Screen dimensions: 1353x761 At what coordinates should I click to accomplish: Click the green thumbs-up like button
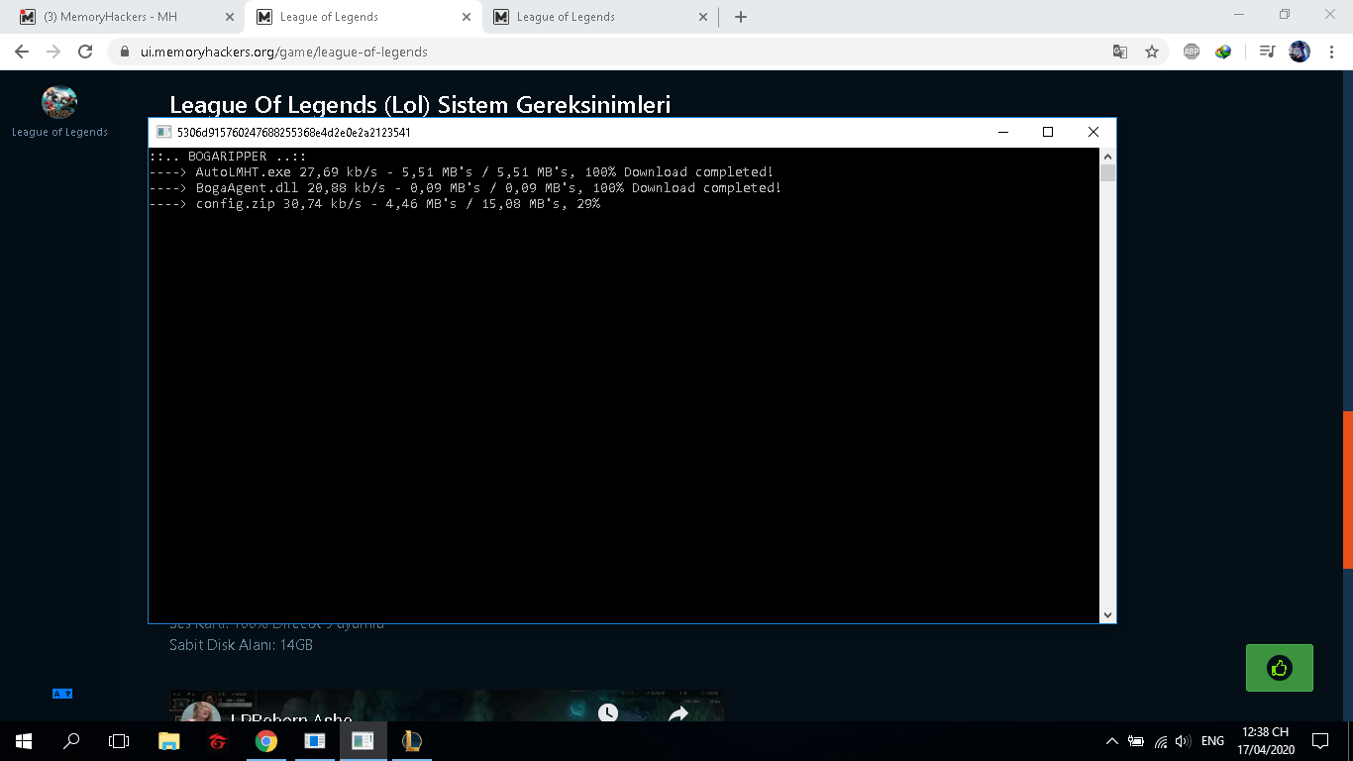[1279, 668]
